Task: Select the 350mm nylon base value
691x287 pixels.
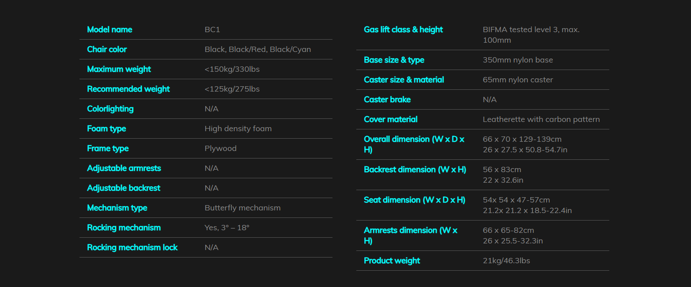Action: point(518,60)
